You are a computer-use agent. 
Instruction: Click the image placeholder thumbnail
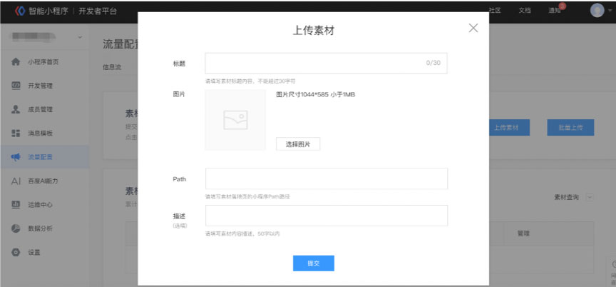235,120
